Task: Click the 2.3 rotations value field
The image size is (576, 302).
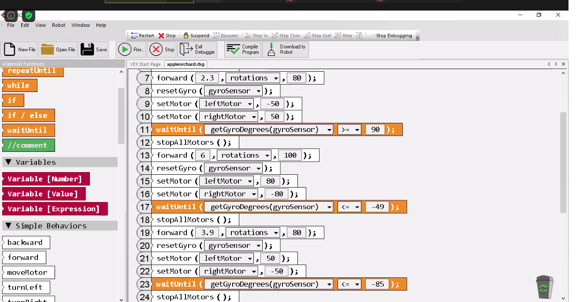Action: click(207, 77)
